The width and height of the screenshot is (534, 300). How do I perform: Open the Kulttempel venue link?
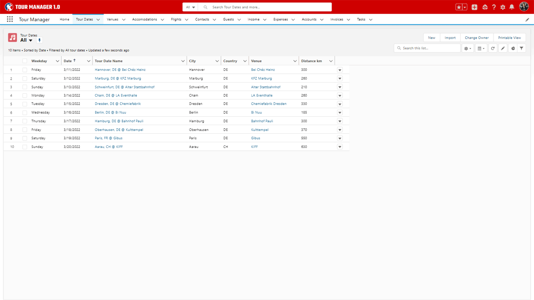click(x=259, y=130)
